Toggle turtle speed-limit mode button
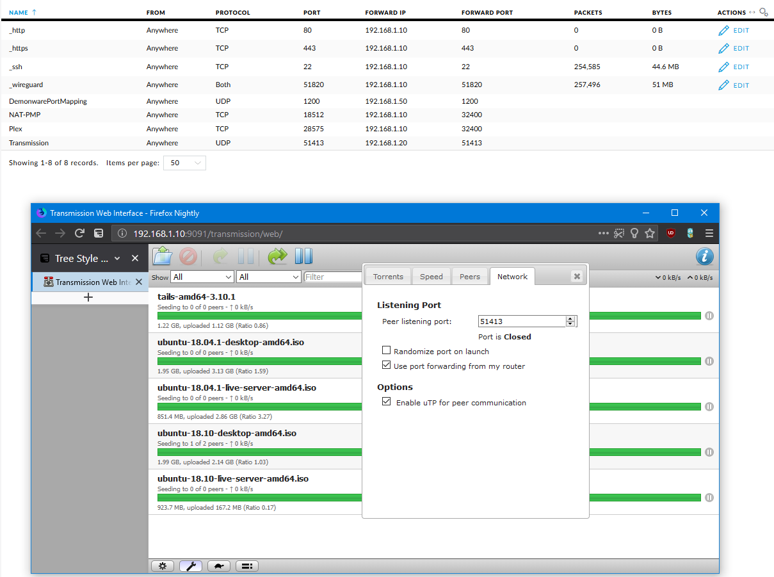Viewport: 774px width, 577px height. [x=219, y=565]
